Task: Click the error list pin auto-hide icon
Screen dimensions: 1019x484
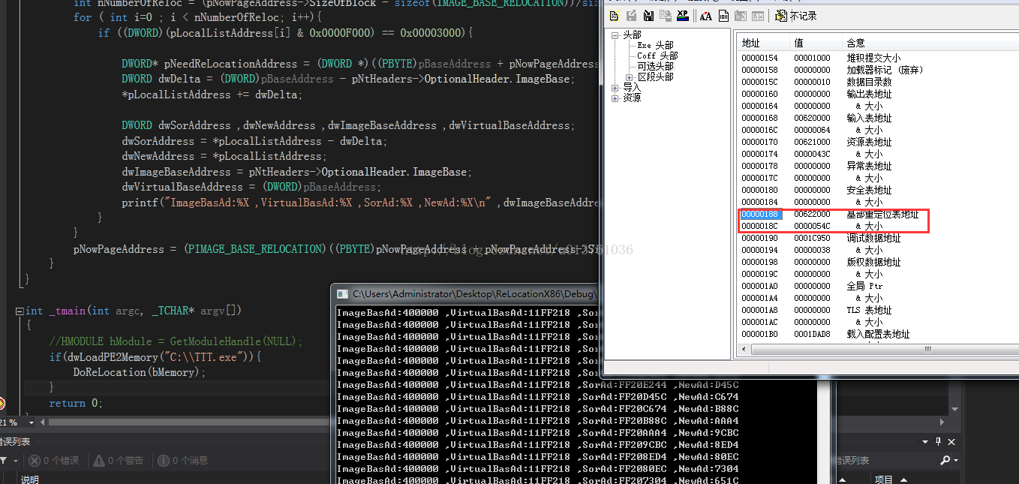Action: 939,442
